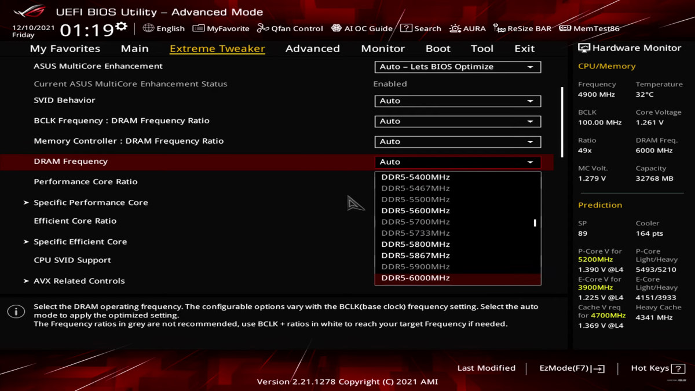Image resolution: width=695 pixels, height=391 pixels.
Task: Open BCLK Frequency : DRAM Frequency Ratio dropdown
Action: 458,121
